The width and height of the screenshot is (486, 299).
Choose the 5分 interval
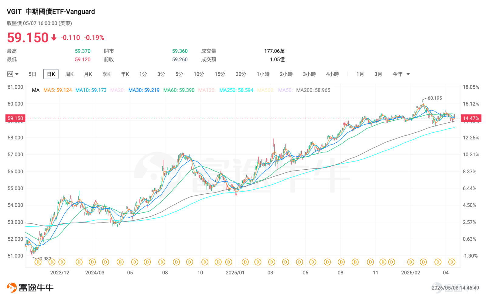point(180,74)
